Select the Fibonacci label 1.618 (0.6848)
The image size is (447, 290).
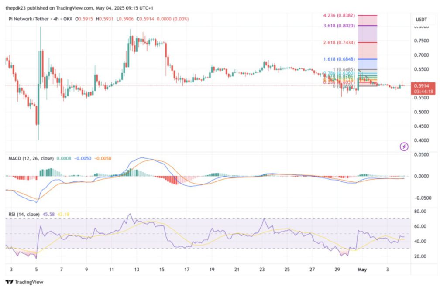click(339, 59)
